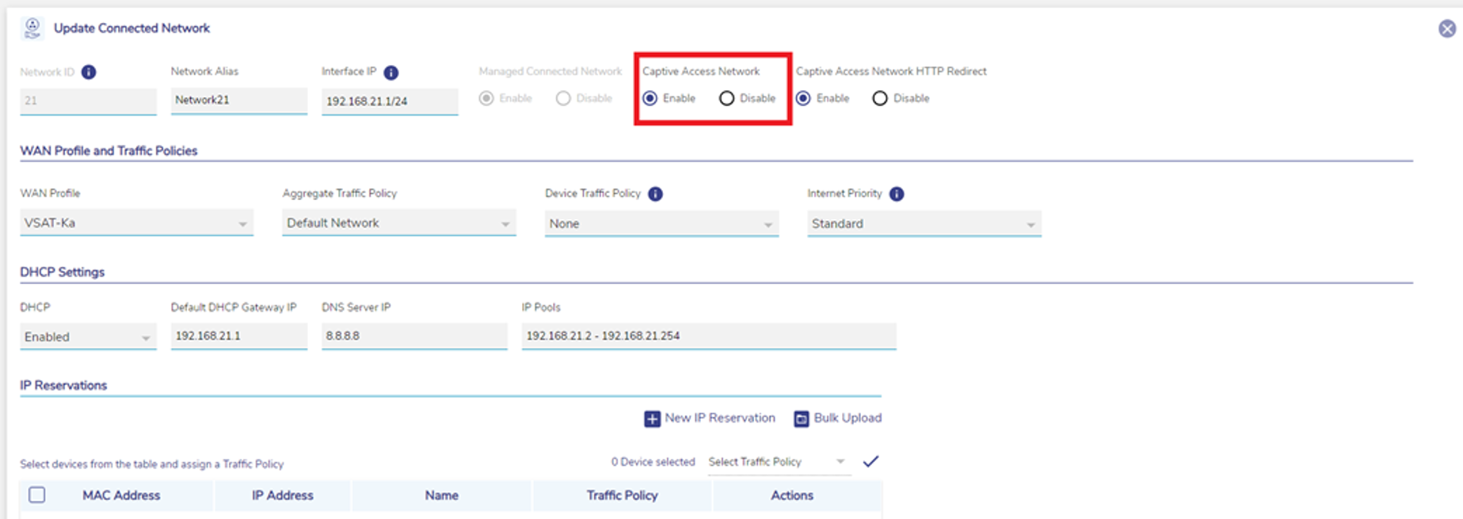
Task: Click the Internet Priority info icon
Action: [x=896, y=194]
